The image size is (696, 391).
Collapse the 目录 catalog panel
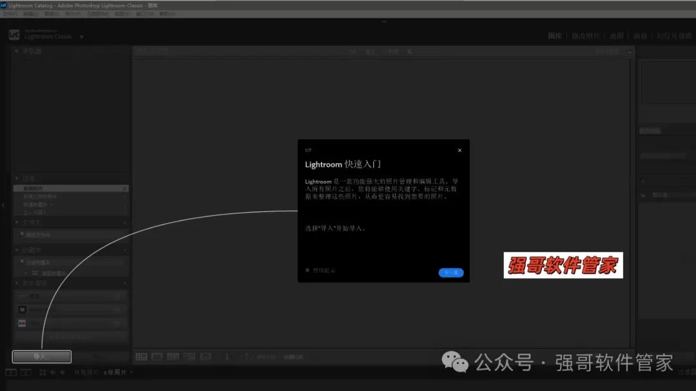click(x=17, y=178)
